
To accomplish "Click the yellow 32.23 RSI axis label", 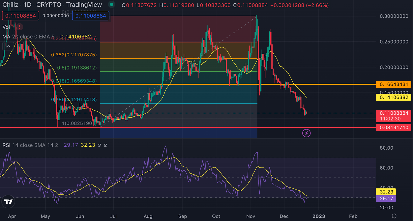I will click(x=386, y=192).
